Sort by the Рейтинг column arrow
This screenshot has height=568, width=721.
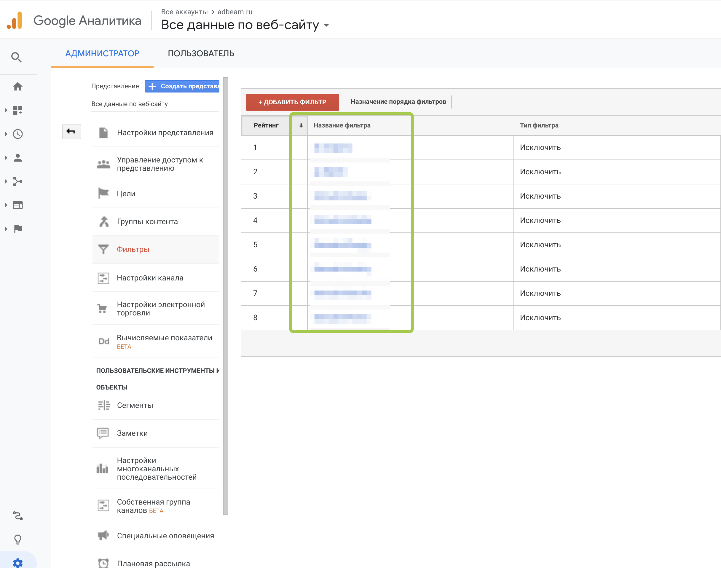point(301,125)
